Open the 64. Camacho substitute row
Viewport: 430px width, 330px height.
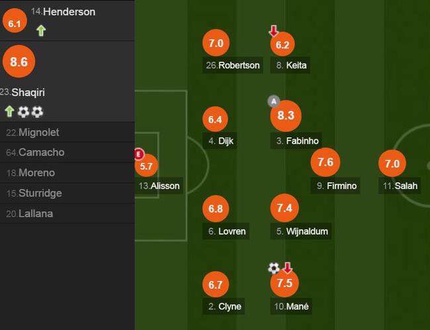(x=67, y=152)
